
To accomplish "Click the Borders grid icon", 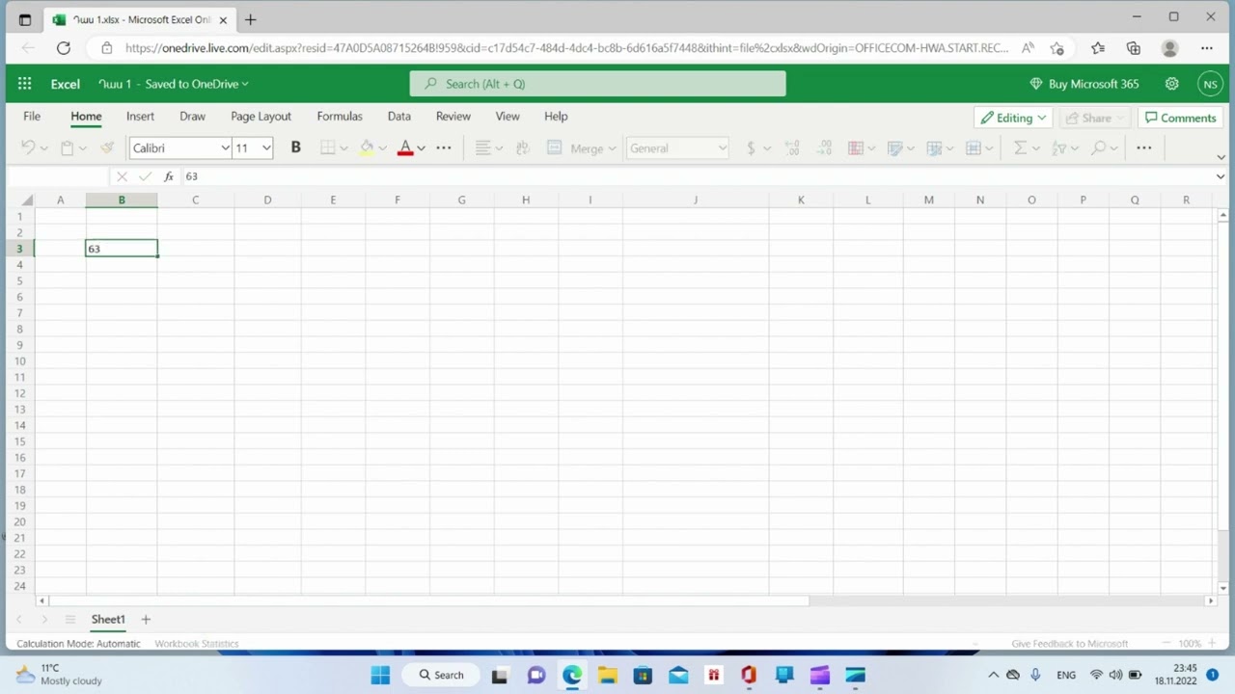I will pyautogui.click(x=327, y=147).
